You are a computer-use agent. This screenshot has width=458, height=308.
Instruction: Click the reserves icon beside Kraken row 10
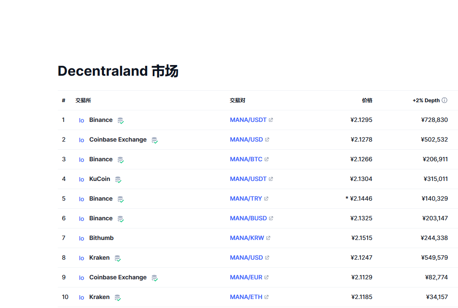pos(117,298)
